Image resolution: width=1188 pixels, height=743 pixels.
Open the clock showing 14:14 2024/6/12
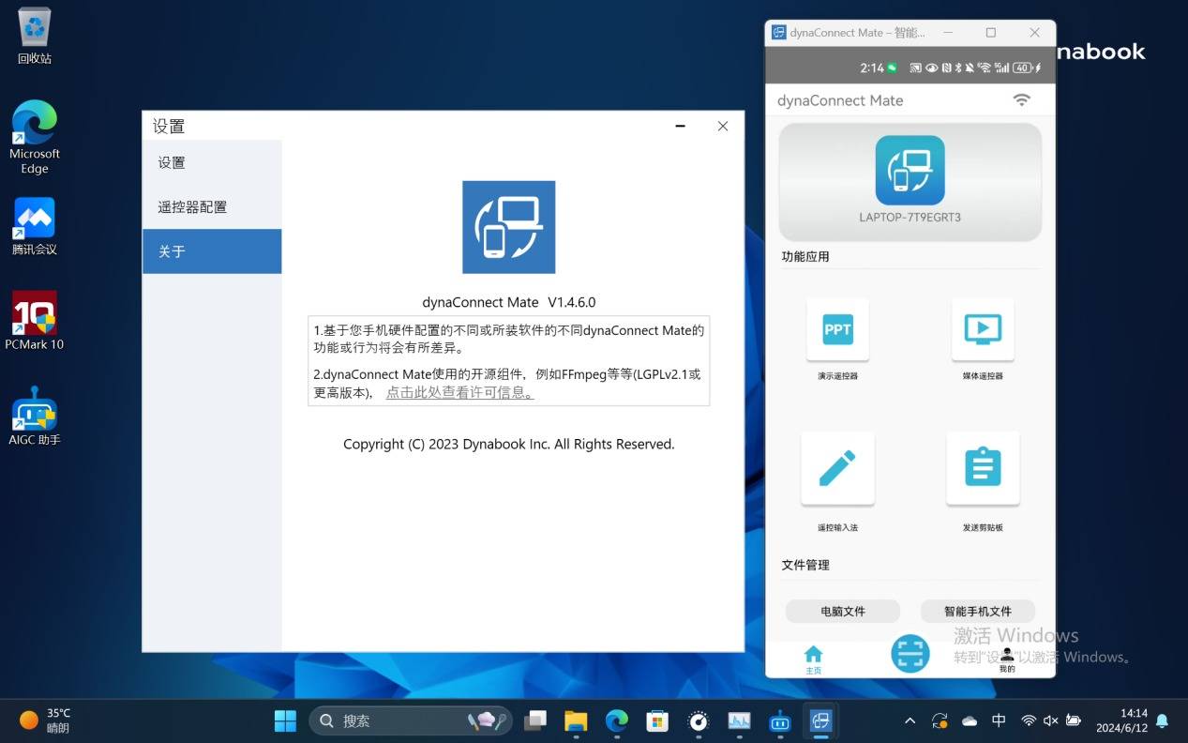pyautogui.click(x=1120, y=720)
